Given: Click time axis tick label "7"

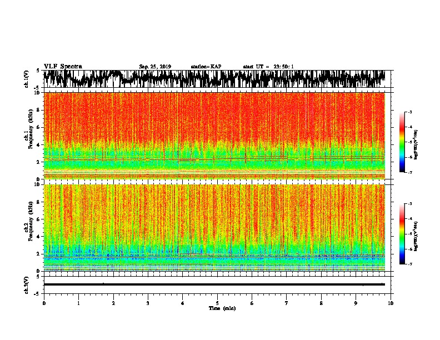Looking at the screenshot, I should pyautogui.click(x=287, y=303).
